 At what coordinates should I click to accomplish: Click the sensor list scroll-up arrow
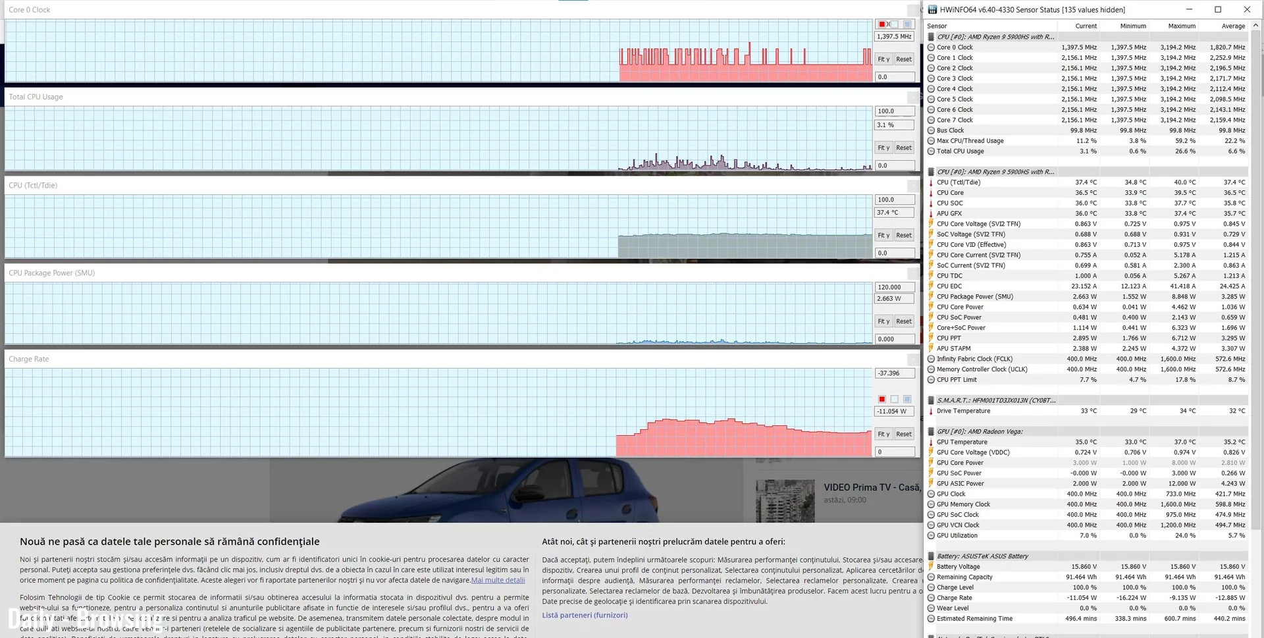(1255, 26)
